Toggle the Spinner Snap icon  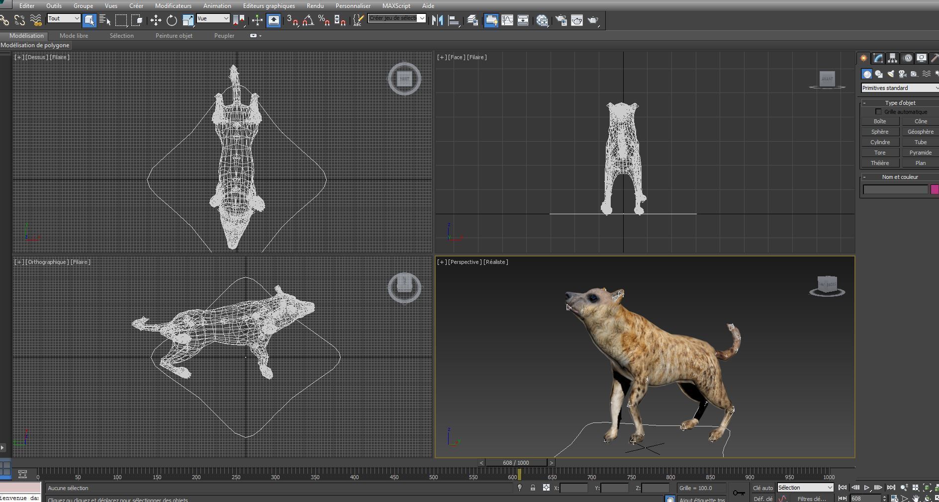pyautogui.click(x=340, y=20)
